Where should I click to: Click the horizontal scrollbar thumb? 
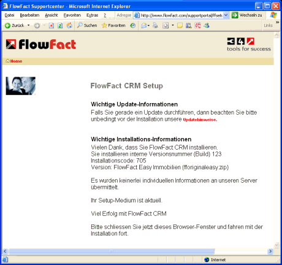click(x=112, y=251)
